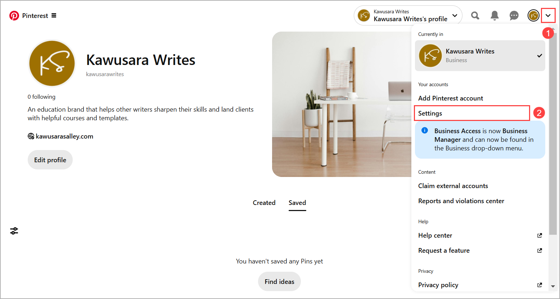
Task: Switch to the Saved tab
Action: click(297, 203)
